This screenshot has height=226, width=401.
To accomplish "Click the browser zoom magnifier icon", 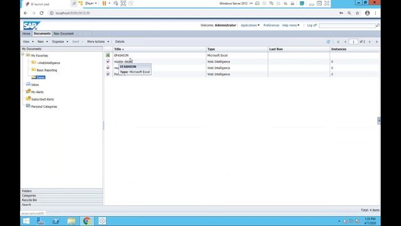I will click(x=349, y=13).
